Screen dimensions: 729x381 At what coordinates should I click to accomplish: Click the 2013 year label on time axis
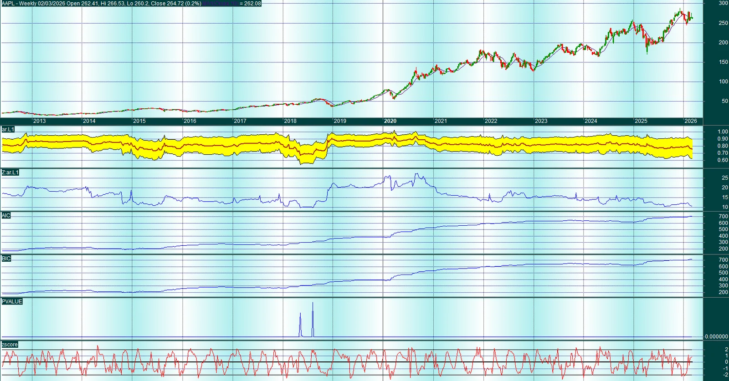(x=39, y=121)
